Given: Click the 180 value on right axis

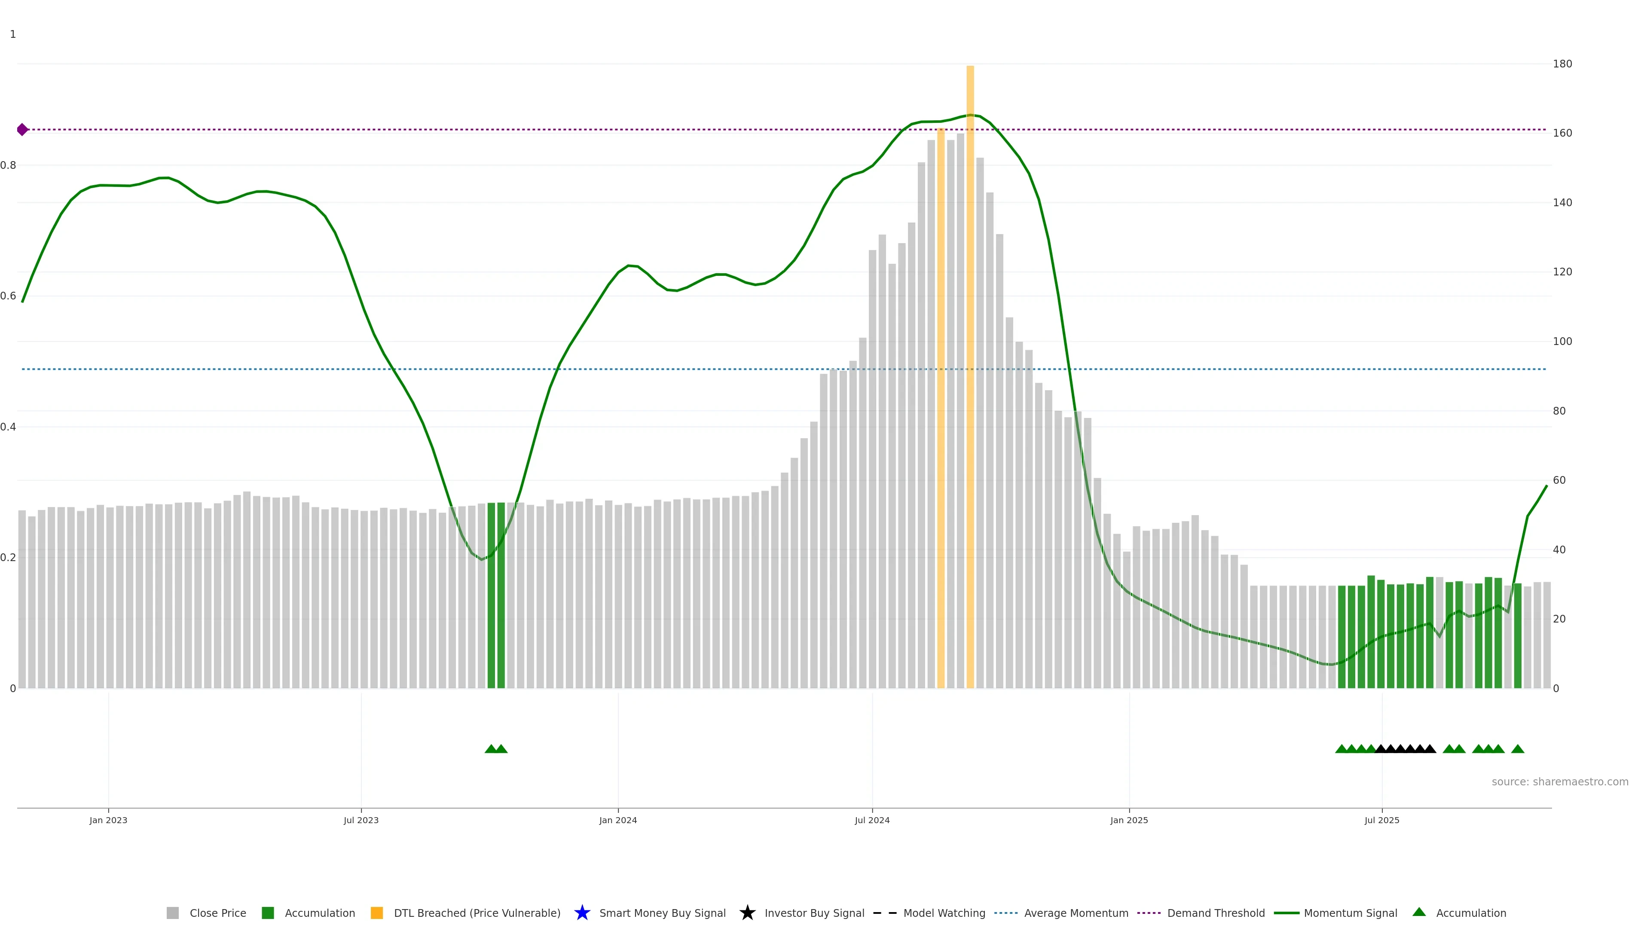Looking at the screenshot, I should click(1562, 64).
